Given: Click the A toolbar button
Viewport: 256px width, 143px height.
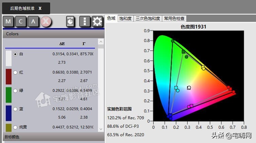Looking at the screenshot, I should click(x=33, y=21).
